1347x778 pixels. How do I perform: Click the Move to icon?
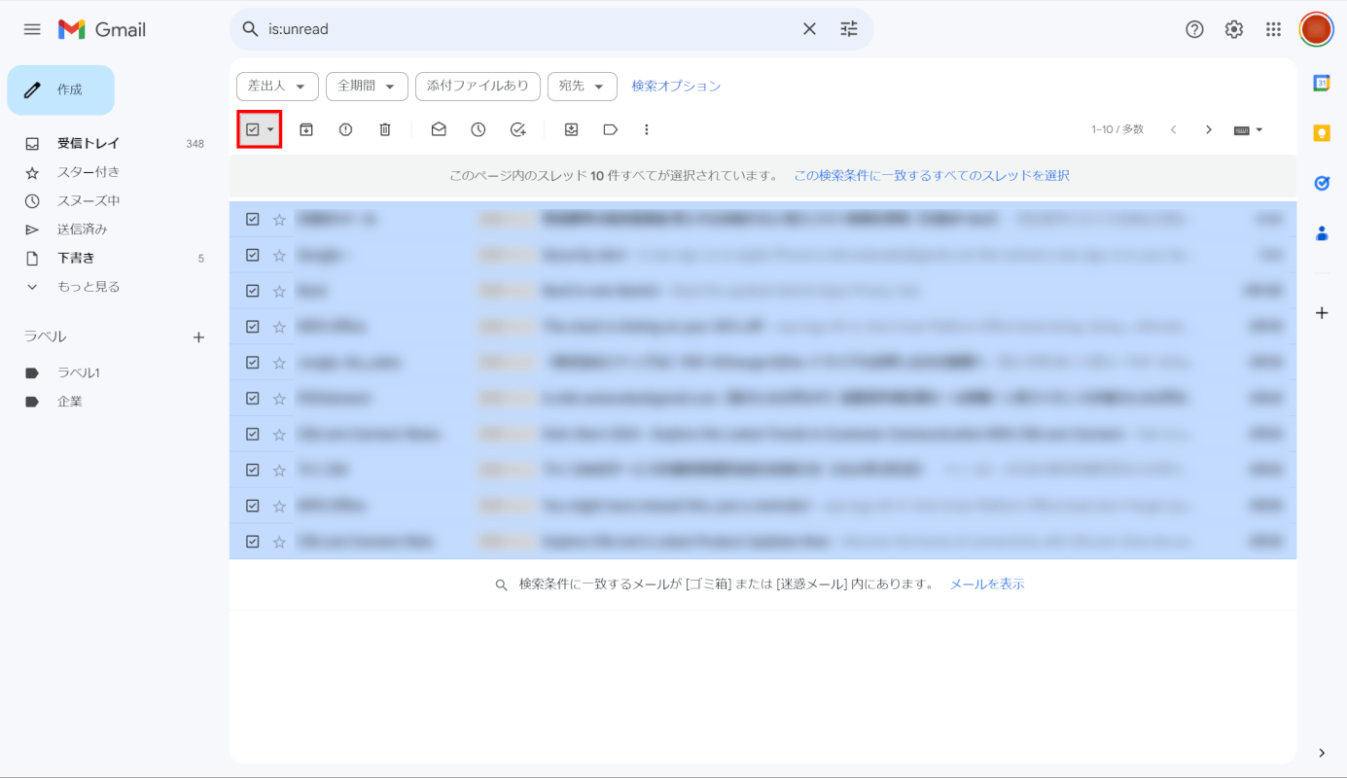tap(572, 129)
